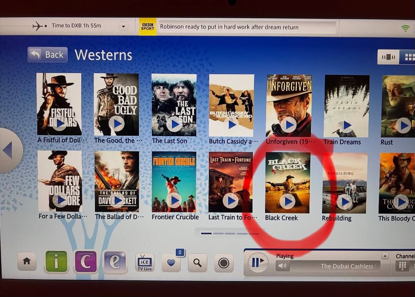Open the 'A Fistful of Doll…' title
Image resolution: width=415 pixels, height=297 pixels.
point(62,140)
